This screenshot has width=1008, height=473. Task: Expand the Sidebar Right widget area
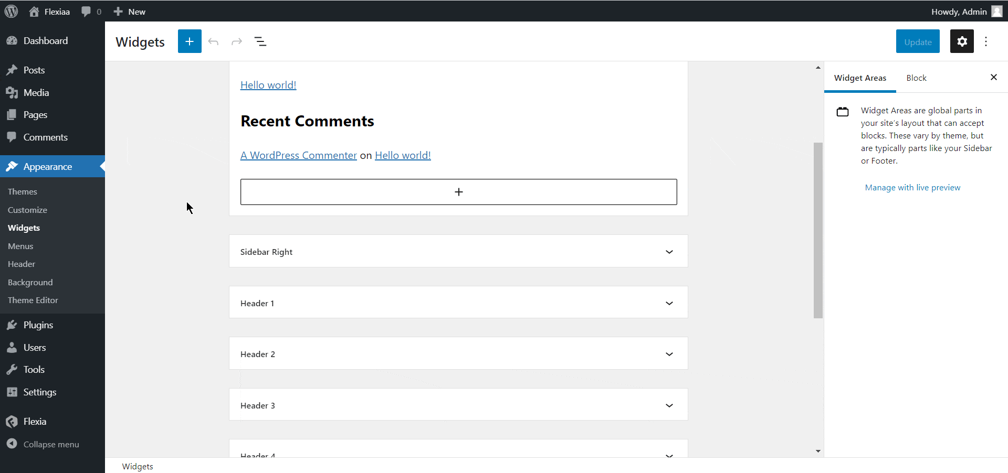tap(669, 252)
